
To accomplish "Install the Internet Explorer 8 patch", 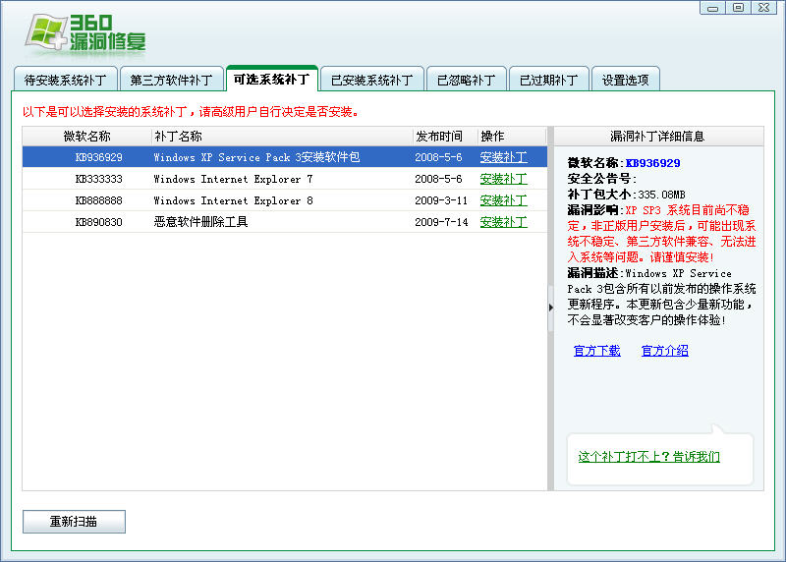I will [503, 200].
